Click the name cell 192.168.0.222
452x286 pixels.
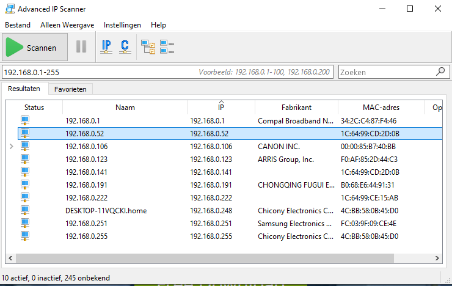coord(86,198)
